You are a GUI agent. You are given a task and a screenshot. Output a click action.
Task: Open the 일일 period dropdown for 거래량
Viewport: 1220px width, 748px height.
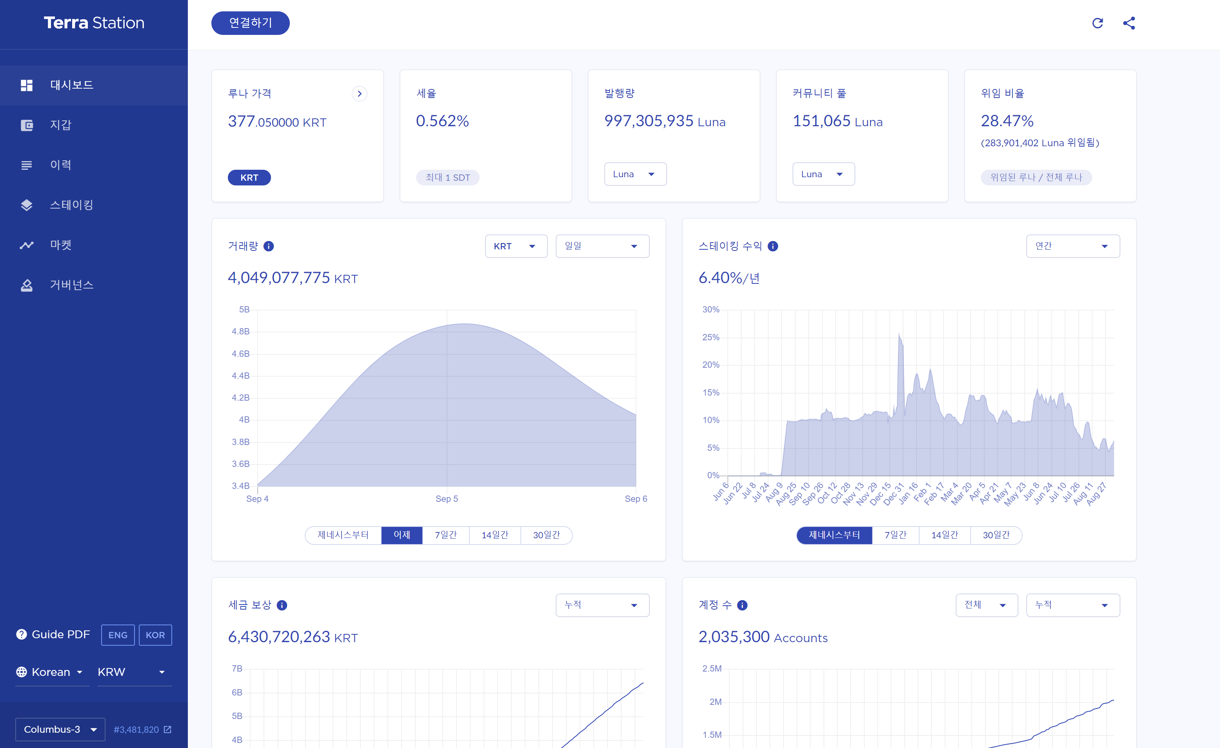[602, 246]
